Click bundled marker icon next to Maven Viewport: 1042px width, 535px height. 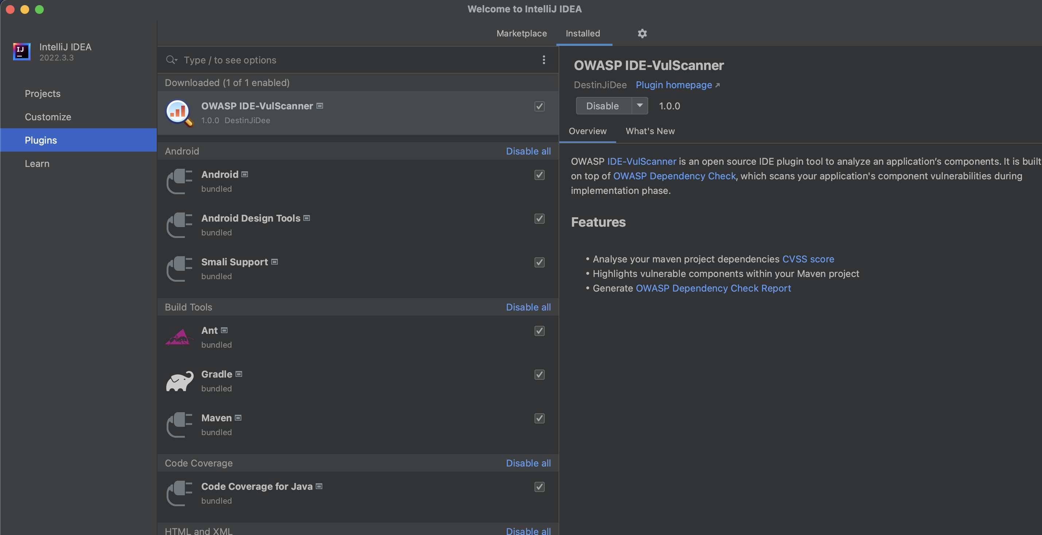coord(238,418)
